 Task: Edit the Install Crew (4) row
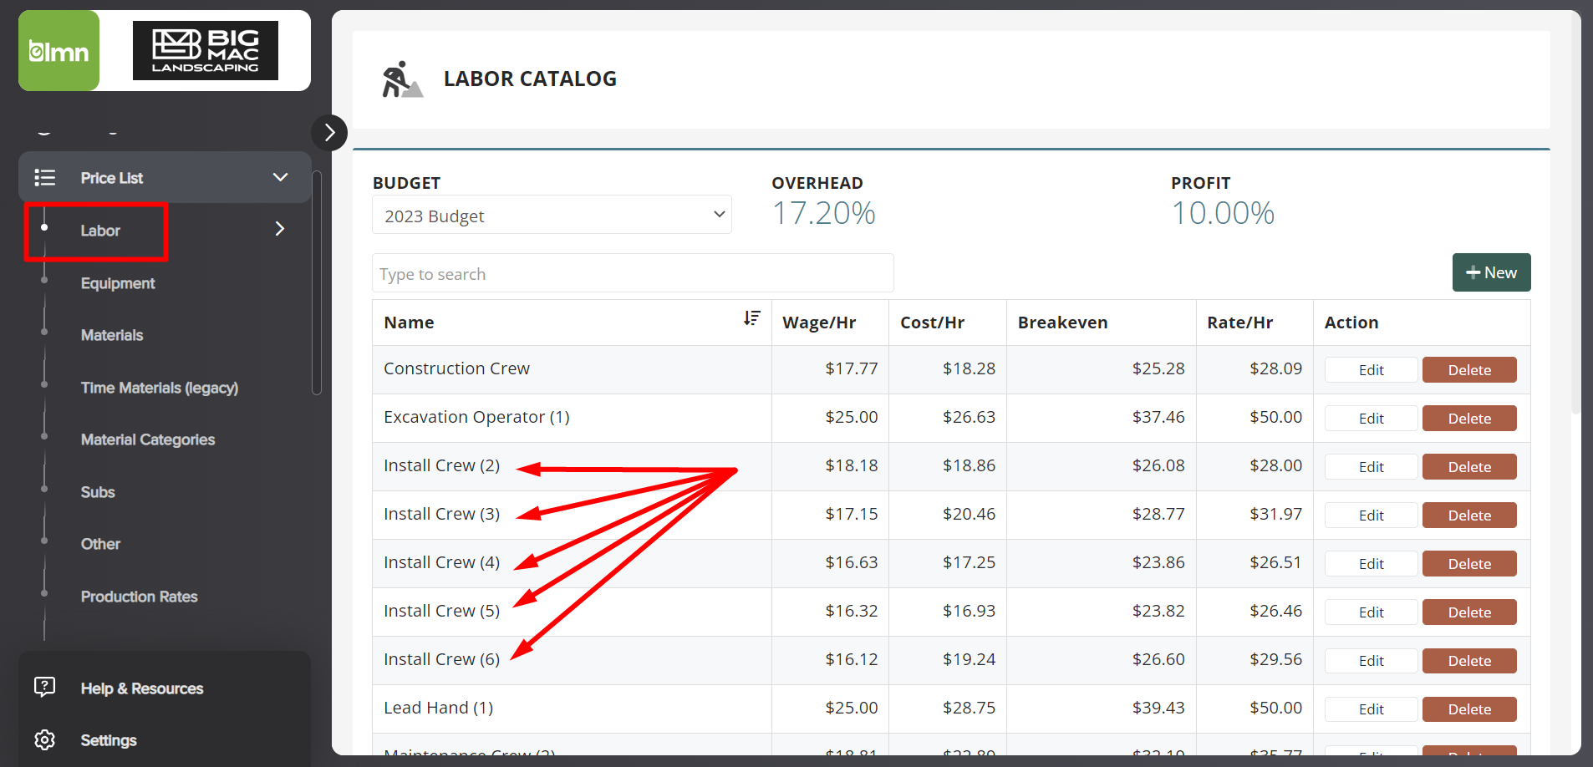[1371, 564]
